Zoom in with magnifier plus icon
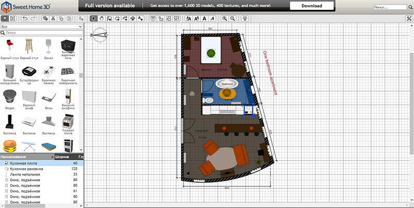Screen dimensions: 414x208 [x=225, y=18]
